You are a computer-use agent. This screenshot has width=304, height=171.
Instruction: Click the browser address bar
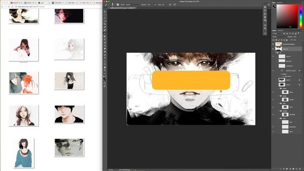click(58, 7)
